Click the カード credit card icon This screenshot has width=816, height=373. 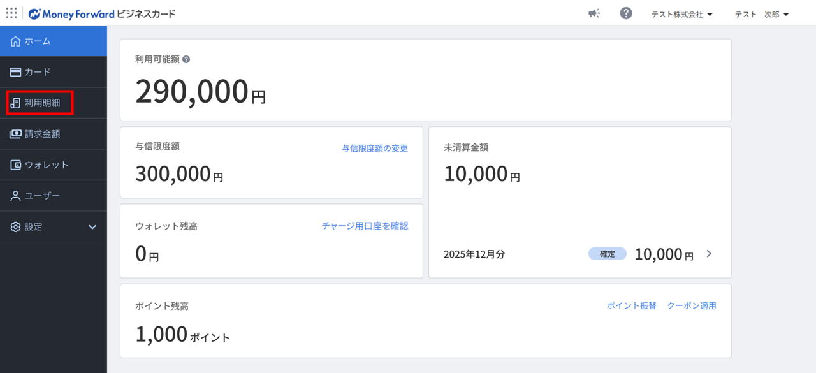(x=16, y=72)
